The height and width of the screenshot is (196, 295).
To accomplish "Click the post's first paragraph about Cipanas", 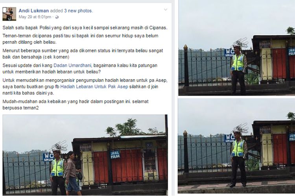I will tap(85, 28).
